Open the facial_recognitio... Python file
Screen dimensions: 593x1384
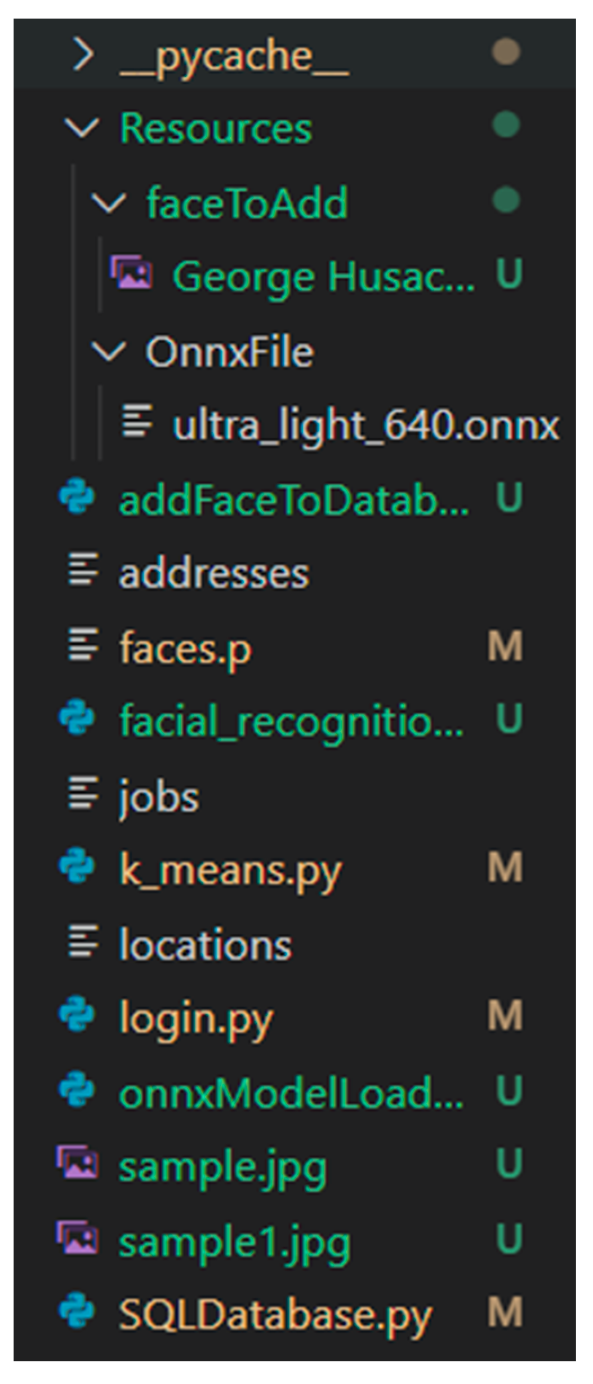pyautogui.click(x=291, y=721)
